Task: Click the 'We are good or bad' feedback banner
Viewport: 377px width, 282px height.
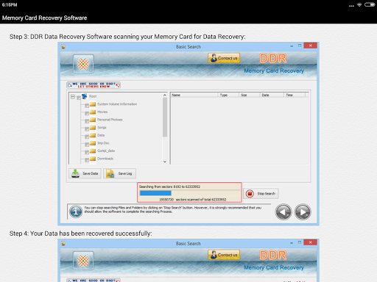Action: (94, 85)
